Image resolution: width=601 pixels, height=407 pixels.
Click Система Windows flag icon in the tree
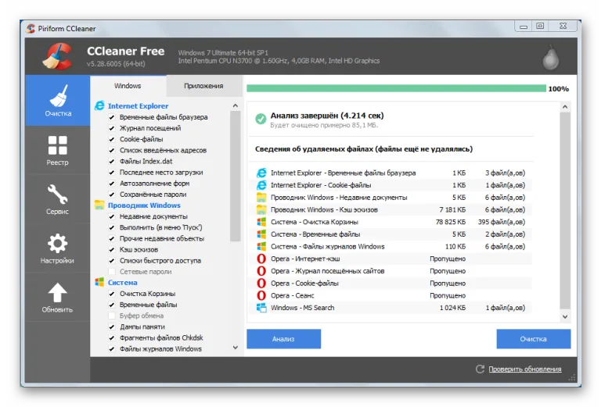[x=99, y=282]
